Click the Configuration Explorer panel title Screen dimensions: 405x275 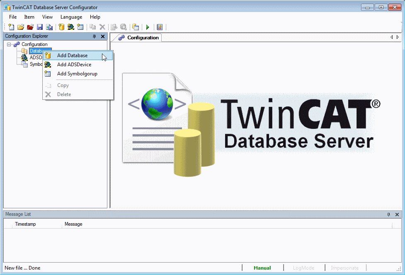click(x=27, y=36)
